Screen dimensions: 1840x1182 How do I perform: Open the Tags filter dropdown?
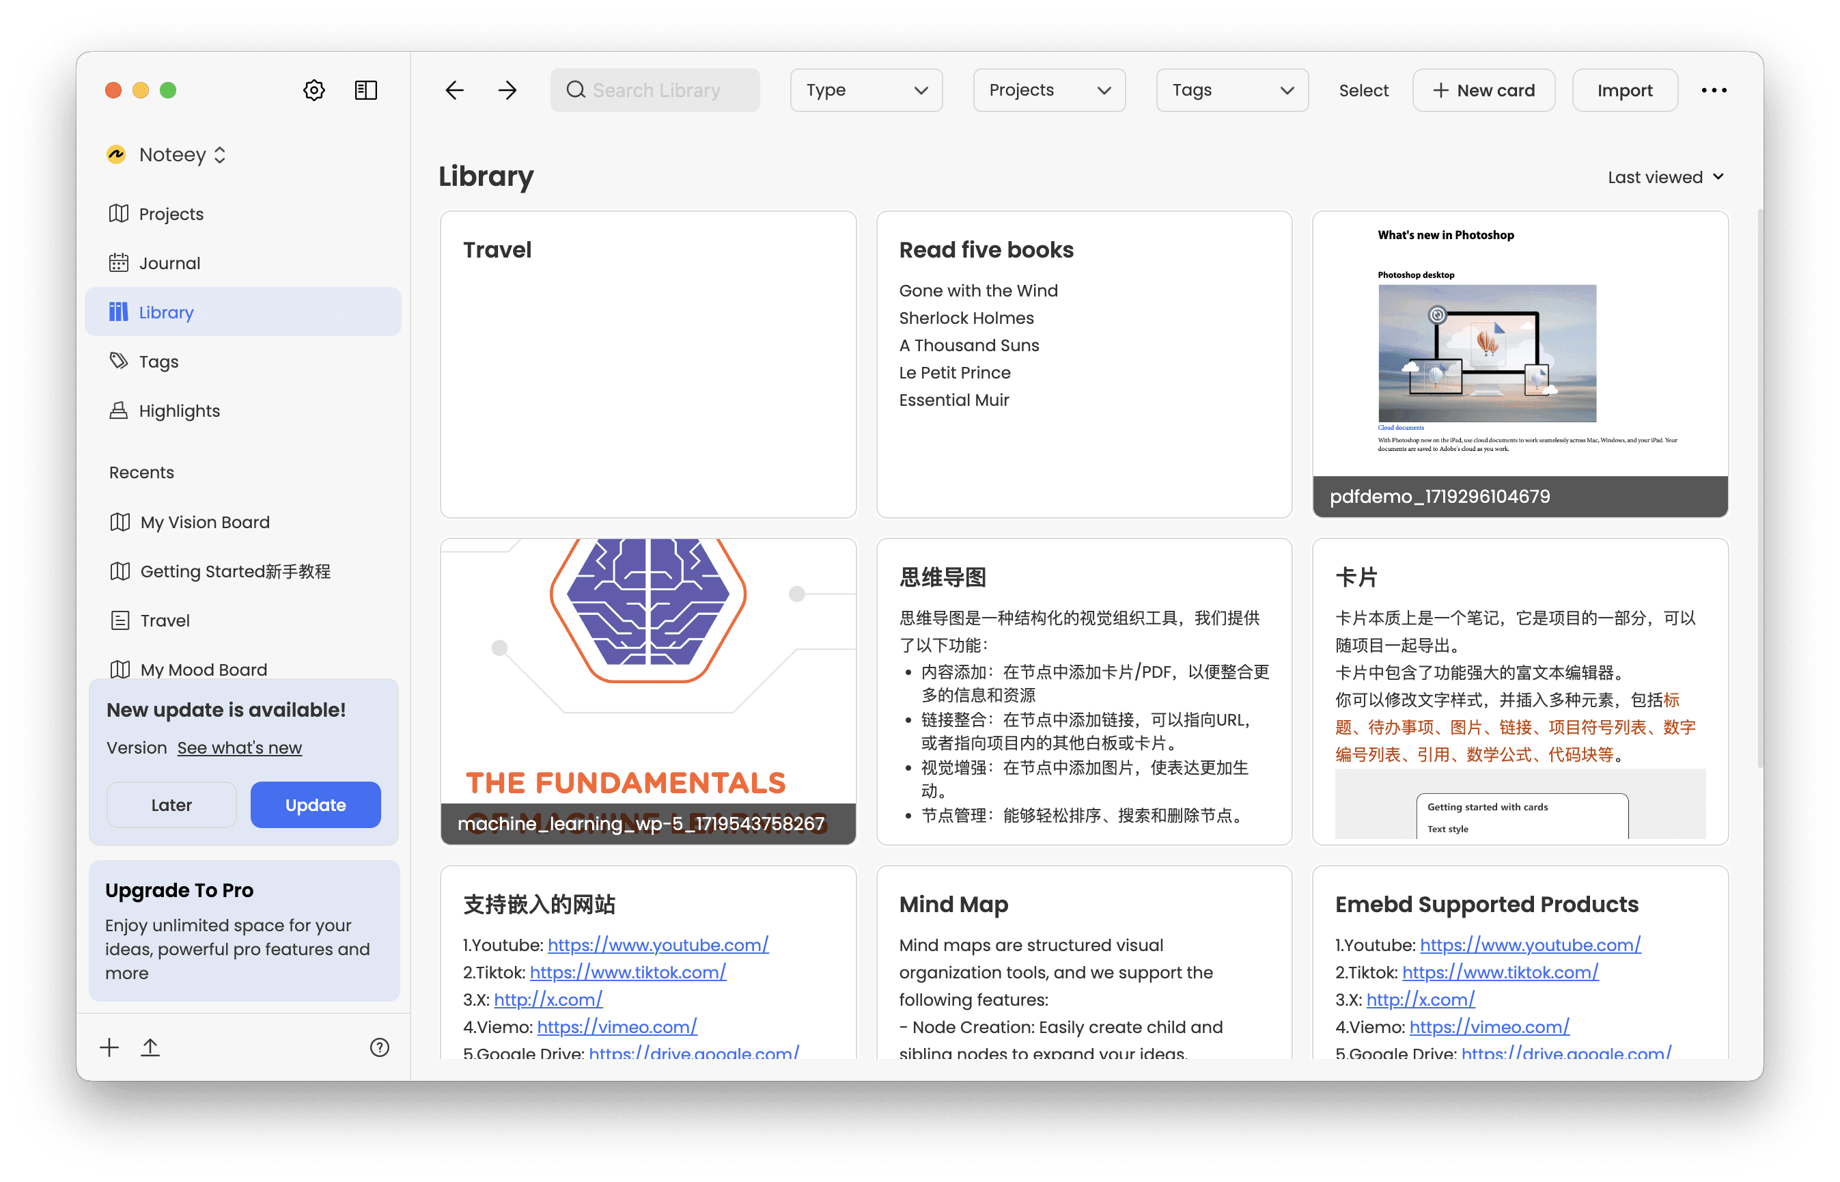(x=1231, y=90)
